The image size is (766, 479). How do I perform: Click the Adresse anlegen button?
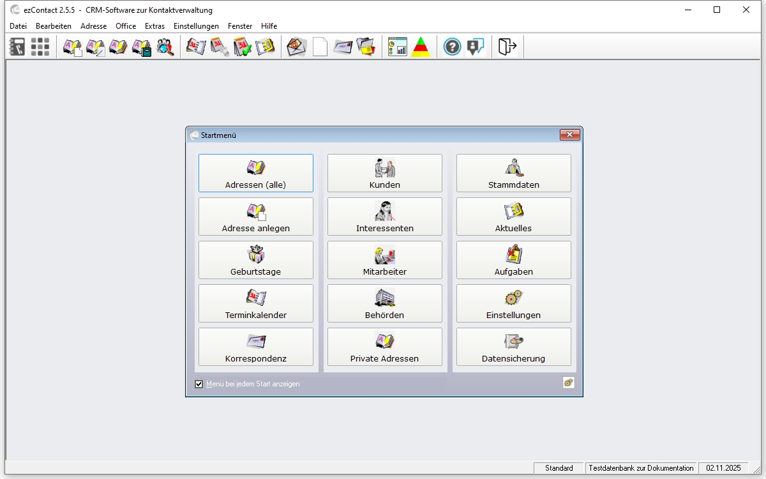(256, 217)
